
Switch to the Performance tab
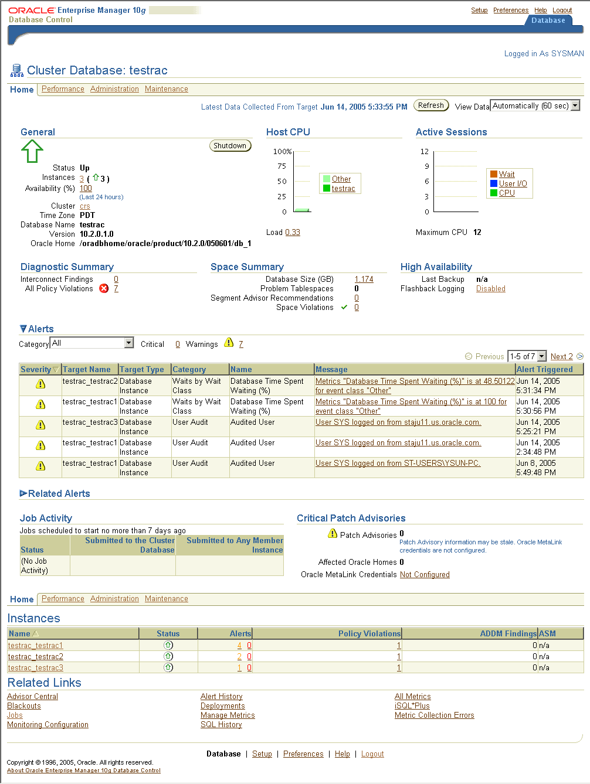pyautogui.click(x=63, y=88)
